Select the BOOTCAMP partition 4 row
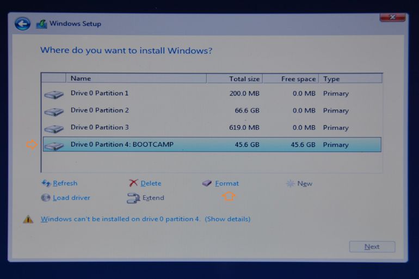 [x=211, y=145]
